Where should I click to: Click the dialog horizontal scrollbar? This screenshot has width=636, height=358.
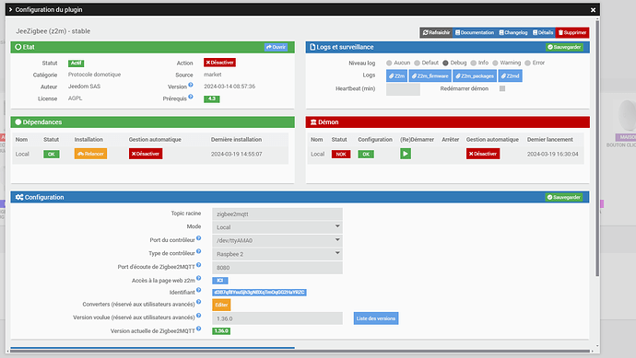(x=300, y=352)
